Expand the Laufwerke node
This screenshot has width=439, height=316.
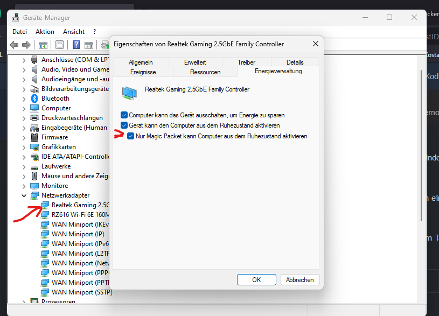[24, 166]
